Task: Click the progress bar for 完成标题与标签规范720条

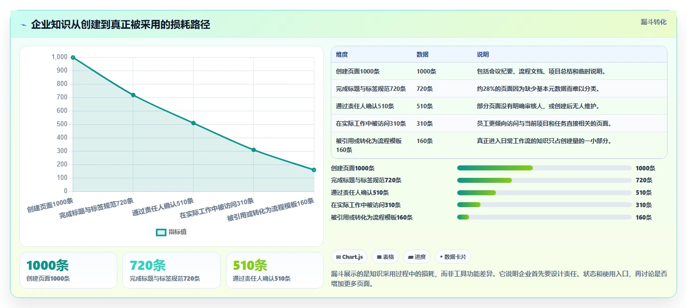Action: 544,180
